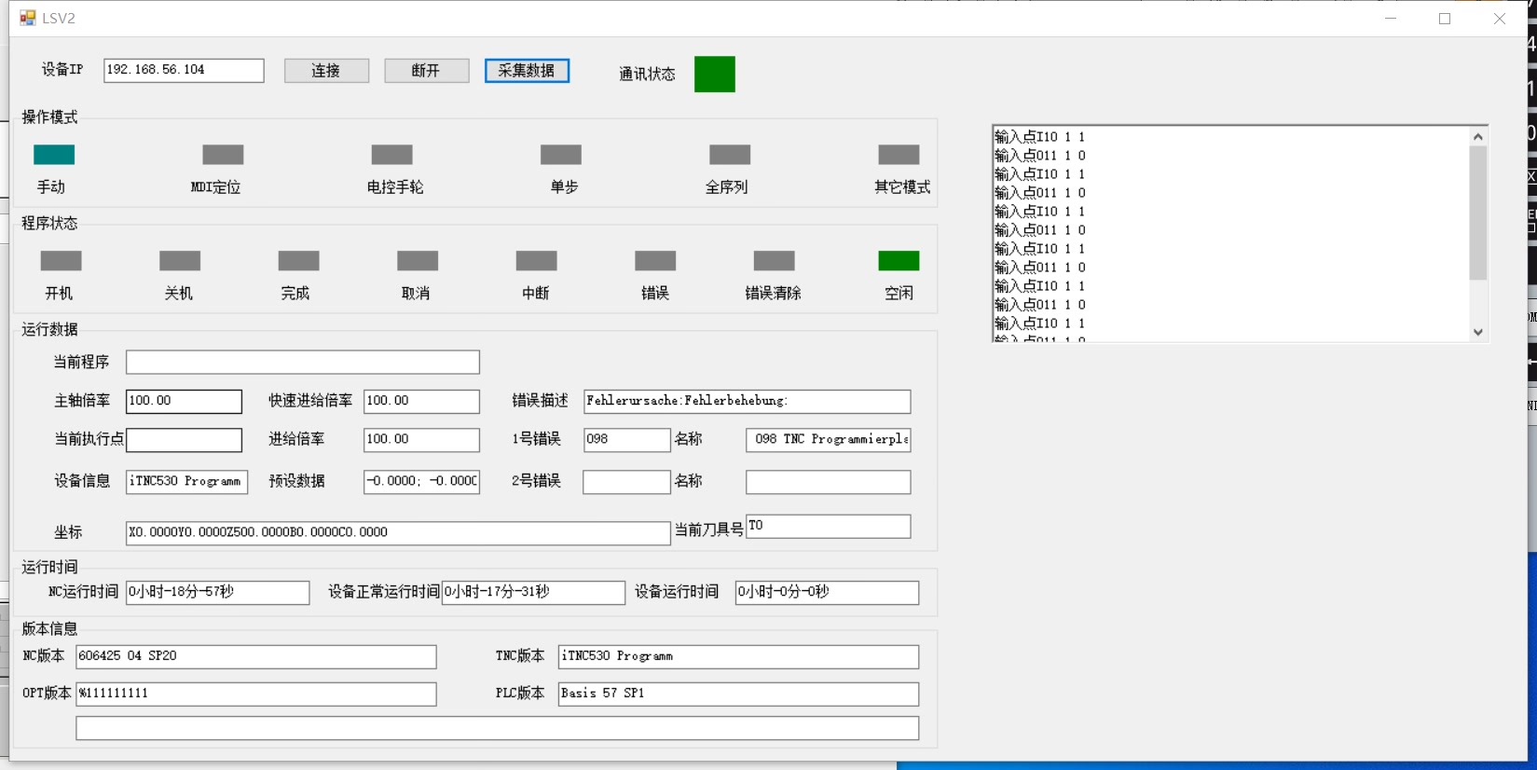Click the NC运行时间 field
1537x770 pixels.
click(217, 593)
